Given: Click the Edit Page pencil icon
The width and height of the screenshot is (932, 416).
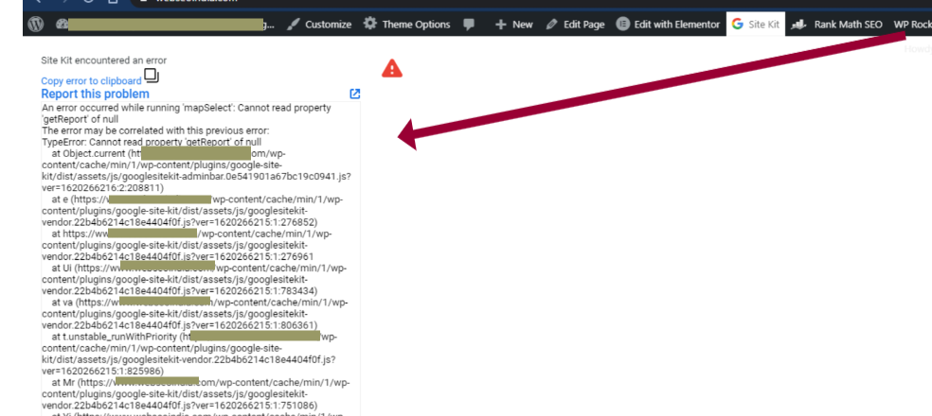Looking at the screenshot, I should click(x=551, y=25).
